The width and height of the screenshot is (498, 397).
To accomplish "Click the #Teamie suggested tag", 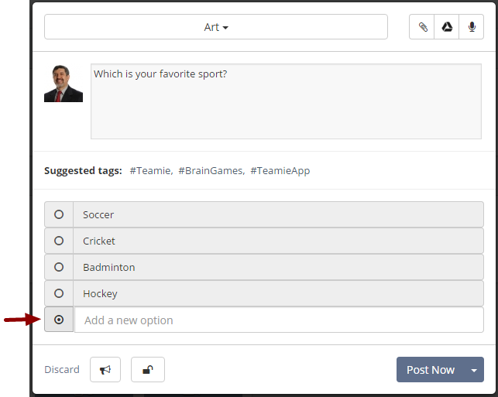I will click(x=149, y=170).
